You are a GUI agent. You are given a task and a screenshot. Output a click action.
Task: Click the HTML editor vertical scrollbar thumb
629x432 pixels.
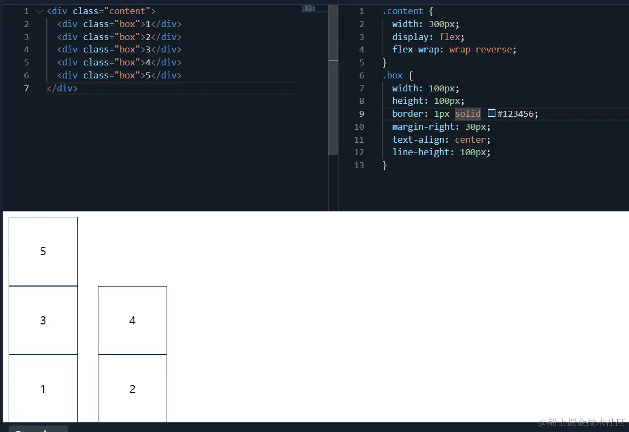coord(333,80)
